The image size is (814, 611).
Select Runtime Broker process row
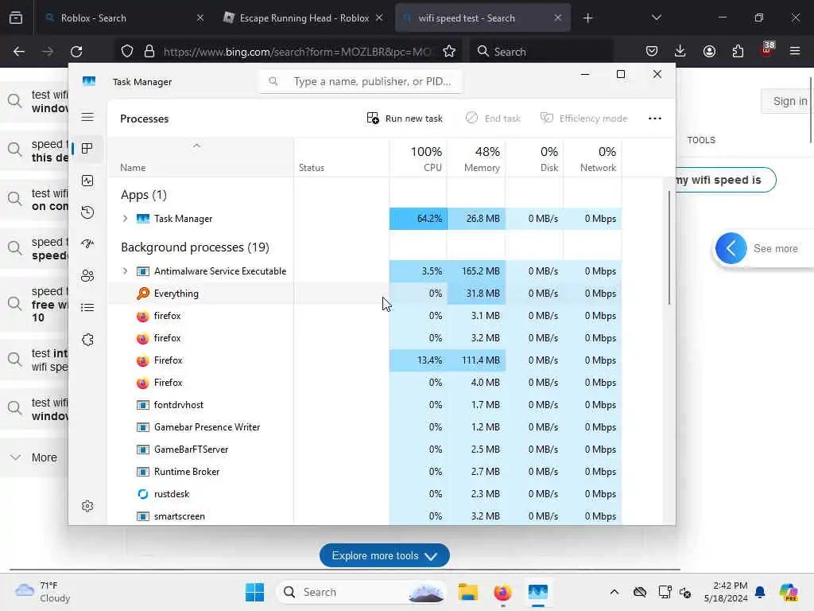tap(364, 472)
